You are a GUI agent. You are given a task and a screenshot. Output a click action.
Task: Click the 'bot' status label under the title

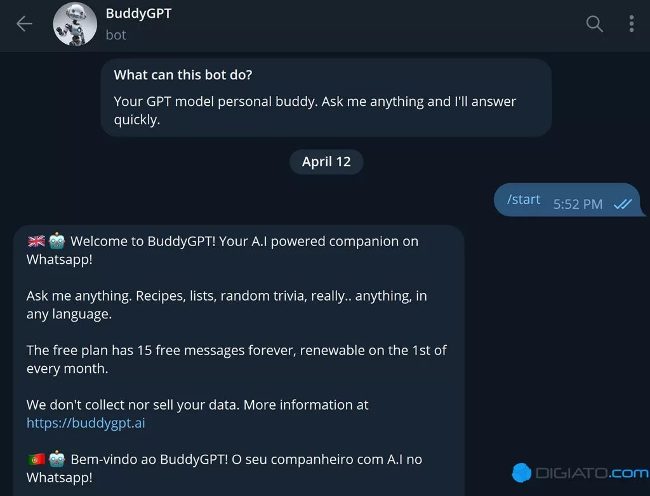[x=116, y=35]
